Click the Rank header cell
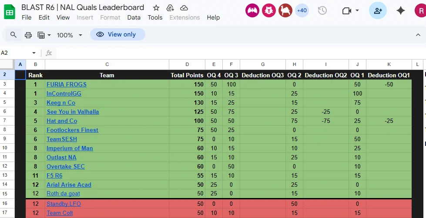This screenshot has height=218, width=426. [35, 75]
